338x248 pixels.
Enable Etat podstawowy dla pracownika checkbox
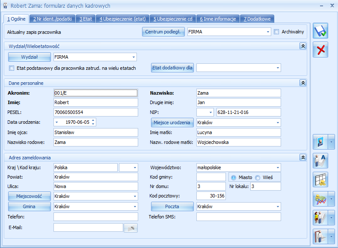(x=12, y=68)
